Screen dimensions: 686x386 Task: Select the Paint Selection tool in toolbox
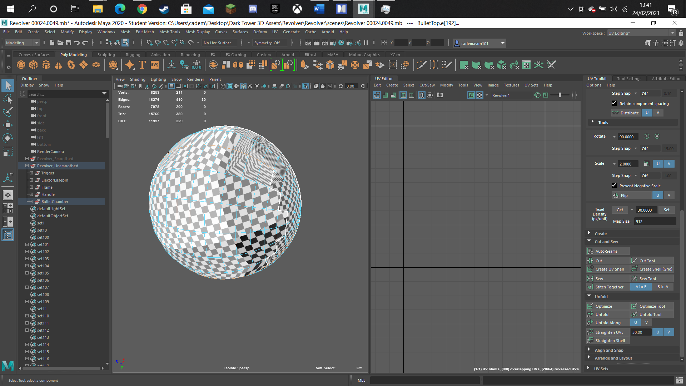(x=8, y=112)
